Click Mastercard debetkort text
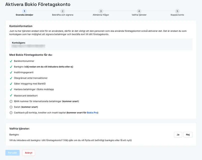Viewport: 202px width, 160px height. point(26,96)
